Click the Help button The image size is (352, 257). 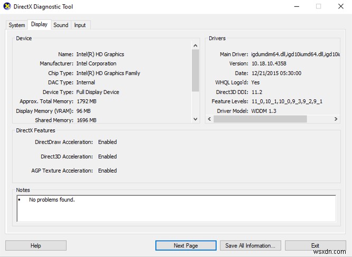click(36, 245)
